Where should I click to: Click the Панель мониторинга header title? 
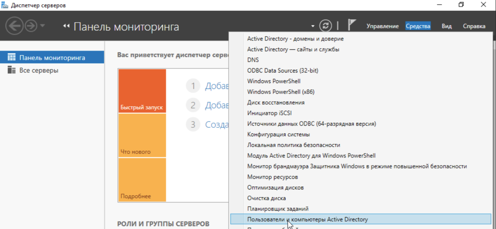click(126, 27)
